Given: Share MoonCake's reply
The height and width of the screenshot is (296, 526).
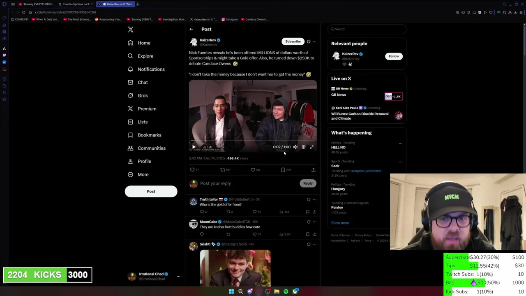Looking at the screenshot, I should click(x=314, y=234).
